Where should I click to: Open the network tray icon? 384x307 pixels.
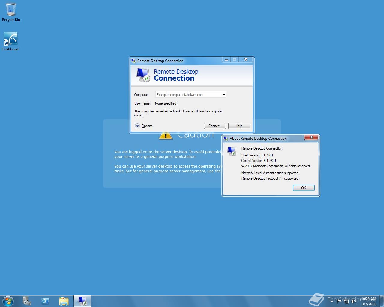(346, 301)
